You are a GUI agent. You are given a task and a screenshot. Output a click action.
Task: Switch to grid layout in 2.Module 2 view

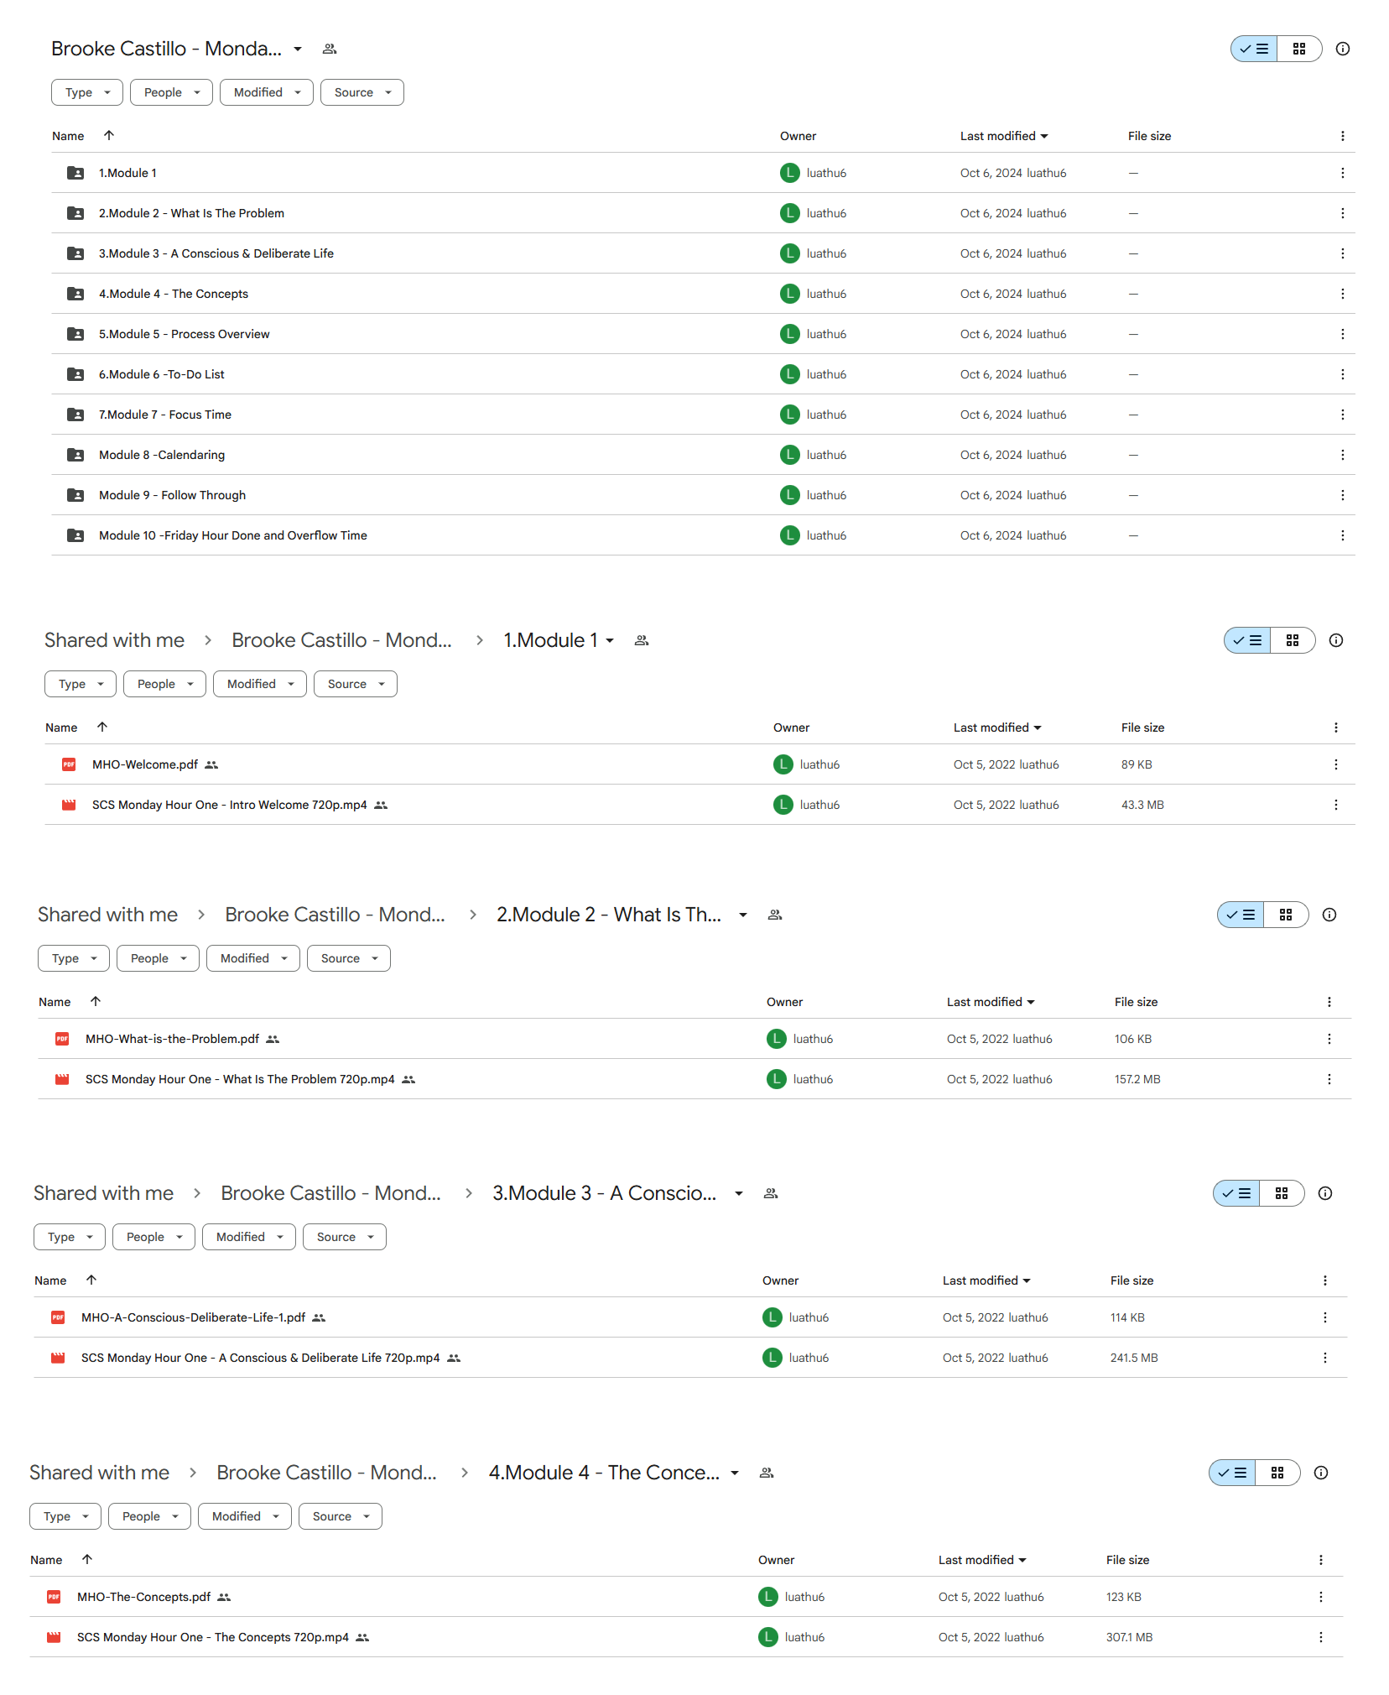[x=1286, y=915]
